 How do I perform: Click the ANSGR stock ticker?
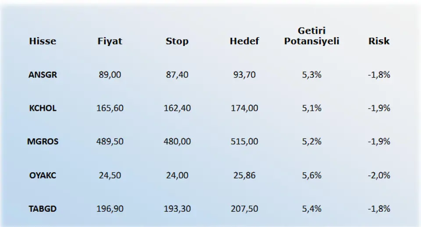pyautogui.click(x=43, y=74)
